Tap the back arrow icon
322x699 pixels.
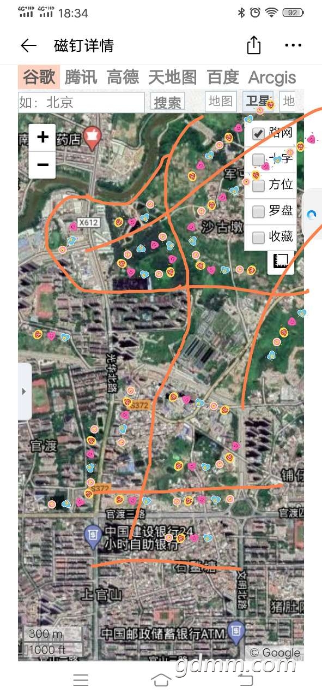click(28, 46)
